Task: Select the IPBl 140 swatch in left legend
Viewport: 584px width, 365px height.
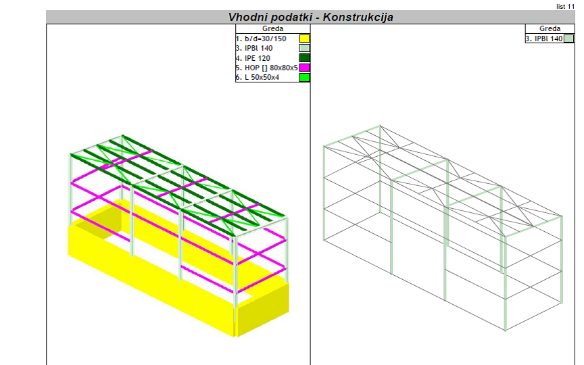Action: pyautogui.click(x=304, y=49)
